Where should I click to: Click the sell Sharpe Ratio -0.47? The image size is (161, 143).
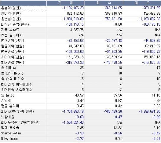tap(156, 133)
